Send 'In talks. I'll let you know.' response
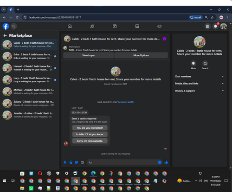Screen dimensions: 232x192 click(x=90, y=134)
